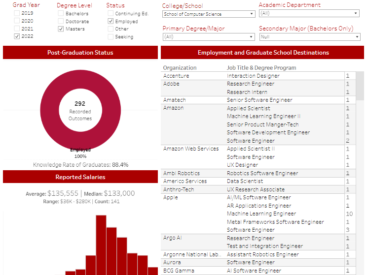Select the Ambi Robotics organization
The image size is (368, 275).
tap(182, 173)
